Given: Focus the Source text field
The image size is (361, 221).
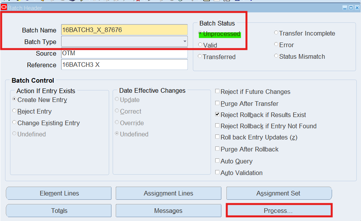Looking at the screenshot, I should coord(124,53).
